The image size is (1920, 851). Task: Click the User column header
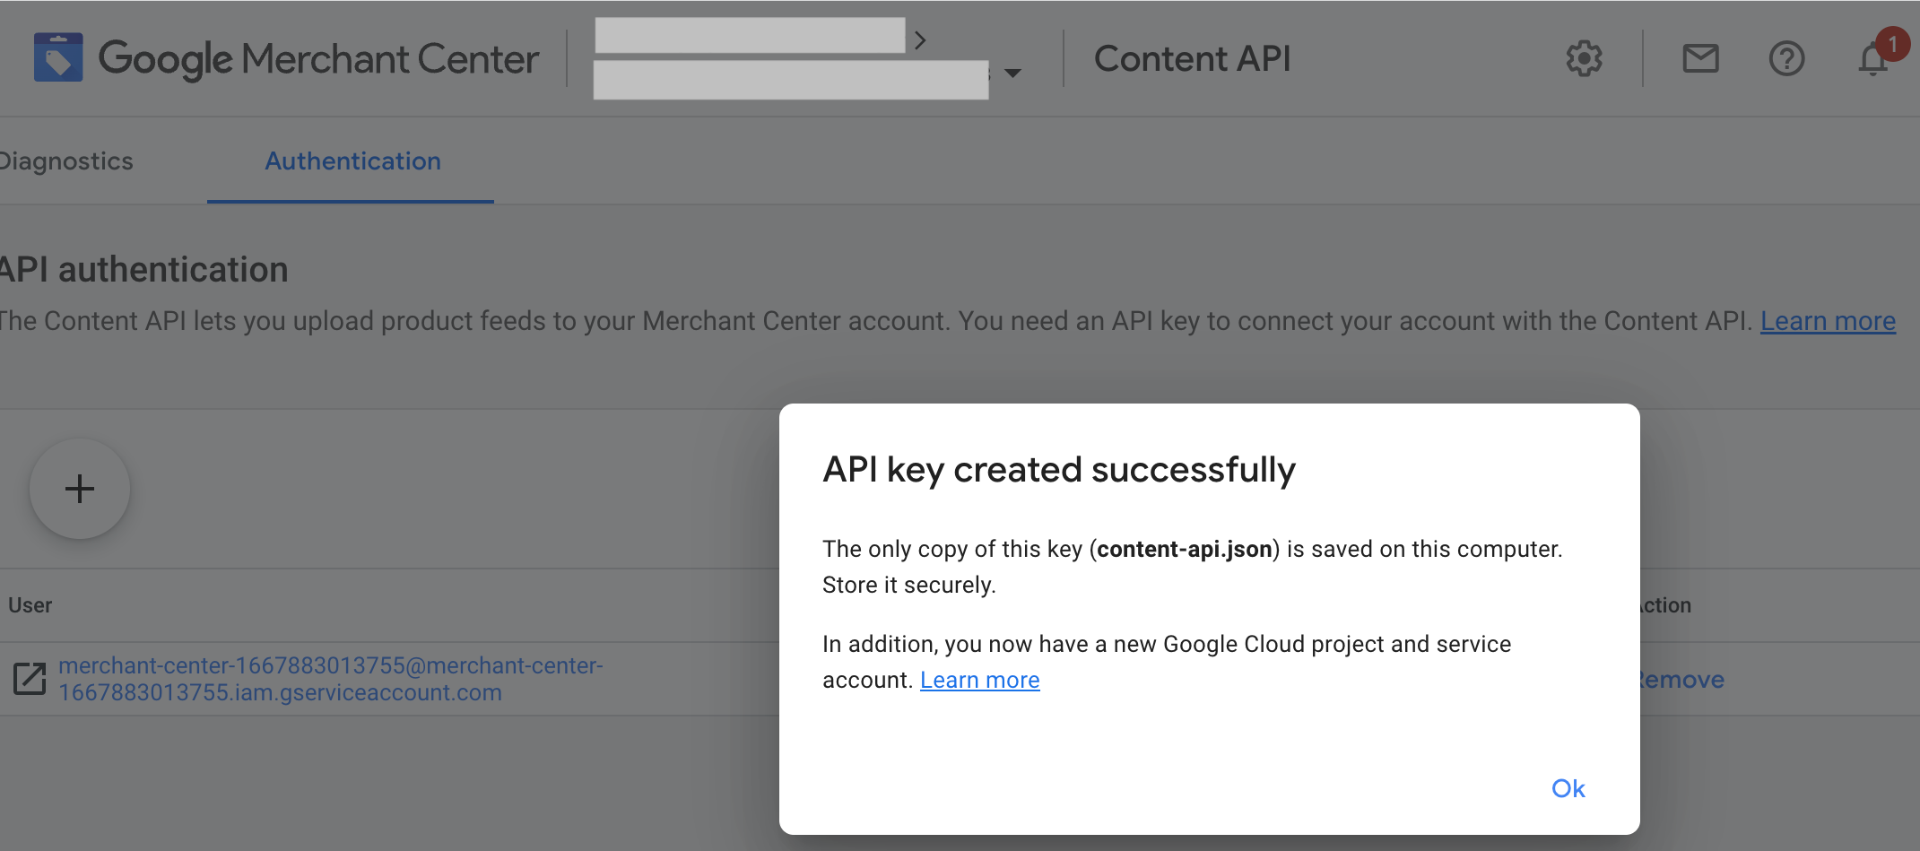click(x=30, y=605)
